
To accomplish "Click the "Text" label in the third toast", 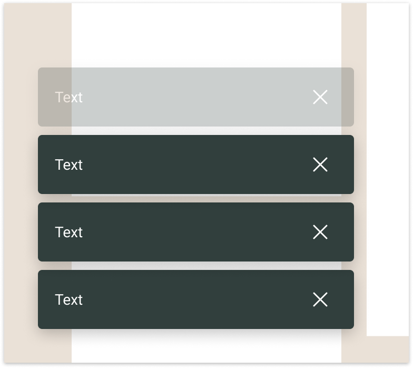I will coord(69,232).
